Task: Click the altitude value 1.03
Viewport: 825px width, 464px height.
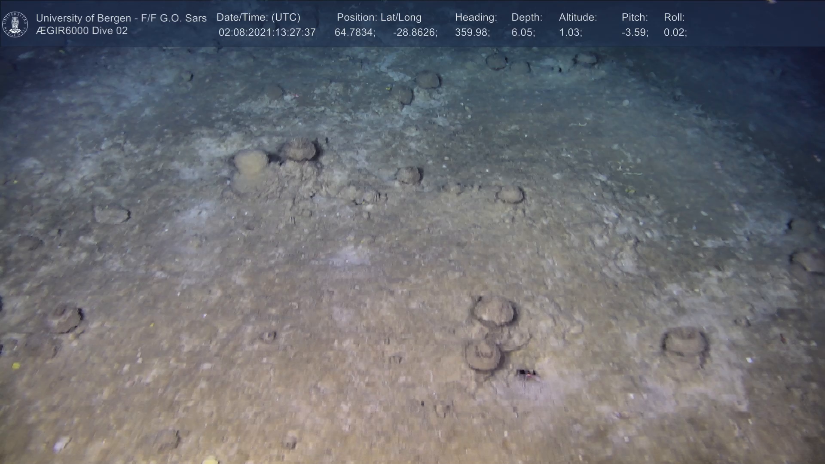Action: (x=570, y=33)
